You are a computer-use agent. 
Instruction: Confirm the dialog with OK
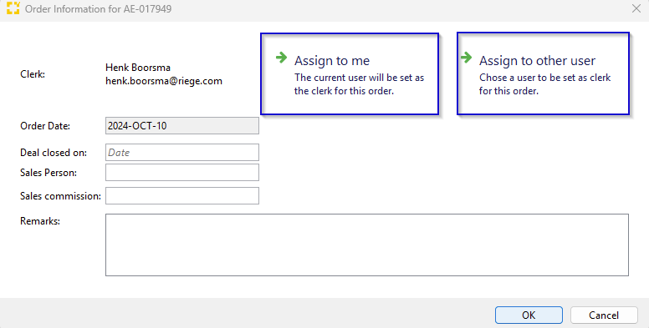pyautogui.click(x=529, y=315)
